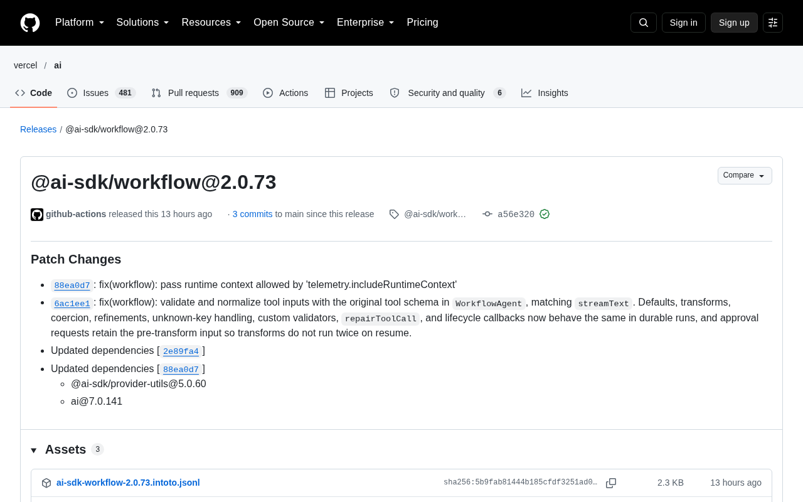The image size is (803, 502).
Task: Click the package icon for intoto.jsonl asset
Action: 46,483
